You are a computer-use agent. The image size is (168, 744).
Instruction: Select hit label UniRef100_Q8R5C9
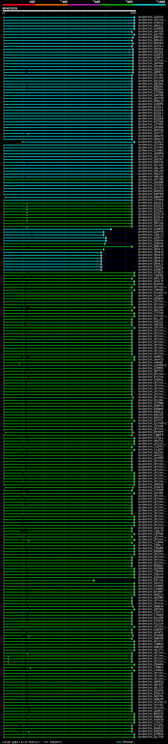(151, 682)
